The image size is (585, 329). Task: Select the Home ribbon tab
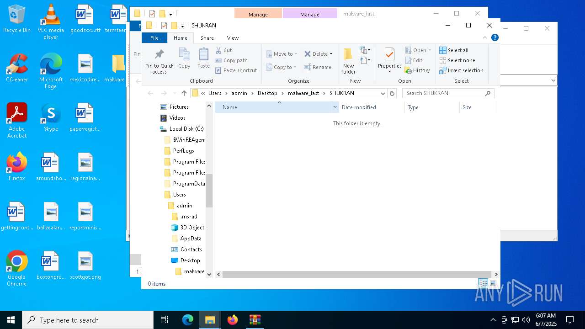click(181, 38)
